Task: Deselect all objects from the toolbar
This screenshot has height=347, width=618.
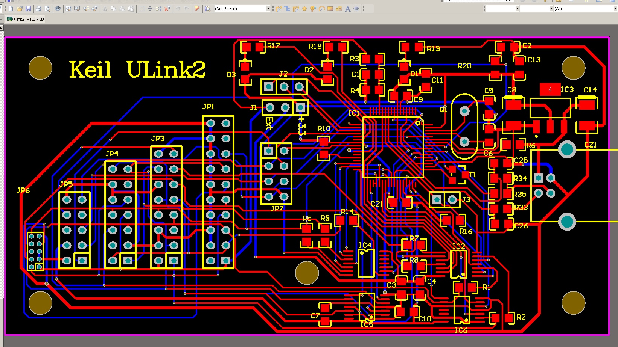Action: [x=159, y=9]
